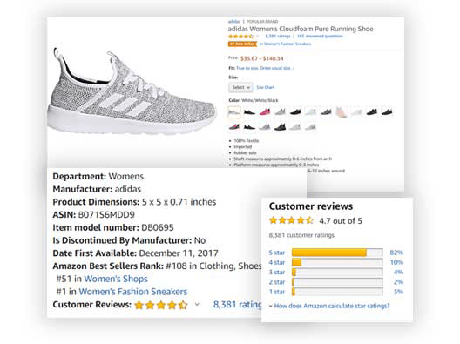Open the 165 answered questions link
This screenshot has width=460, height=344.
tap(320, 36)
